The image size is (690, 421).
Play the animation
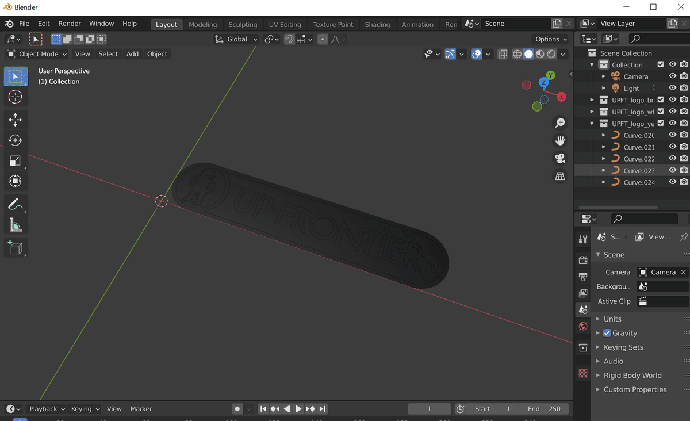pos(298,409)
